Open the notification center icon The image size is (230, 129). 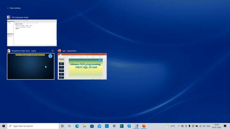click(225, 126)
